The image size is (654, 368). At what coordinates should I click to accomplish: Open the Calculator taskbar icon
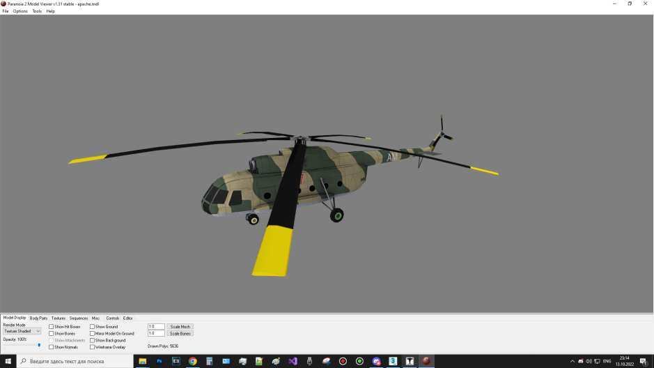[210, 361]
